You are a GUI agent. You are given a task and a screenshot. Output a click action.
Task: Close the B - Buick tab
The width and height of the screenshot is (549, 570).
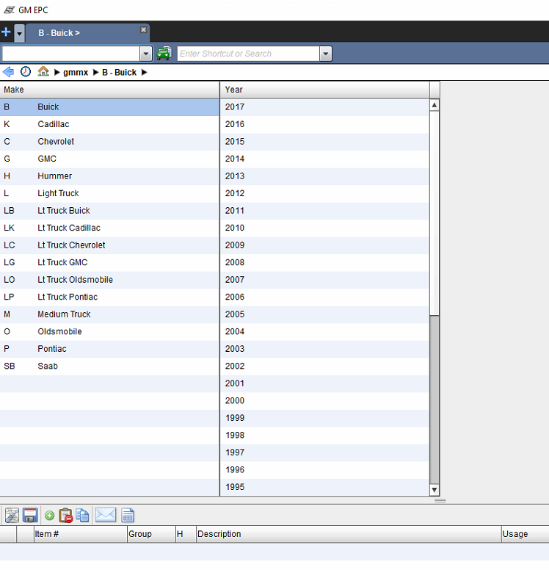144,30
